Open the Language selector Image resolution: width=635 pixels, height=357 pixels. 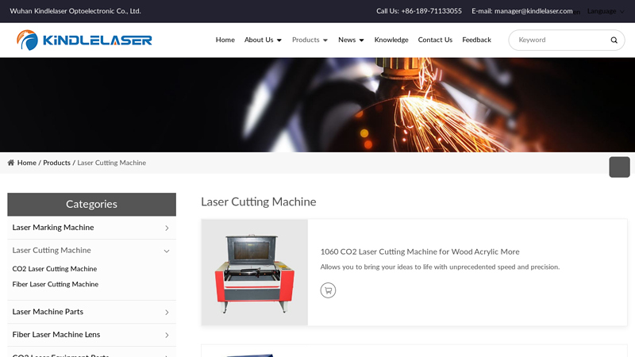(606, 11)
